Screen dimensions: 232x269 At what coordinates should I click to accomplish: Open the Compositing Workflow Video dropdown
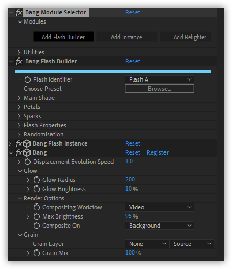tap(160, 207)
